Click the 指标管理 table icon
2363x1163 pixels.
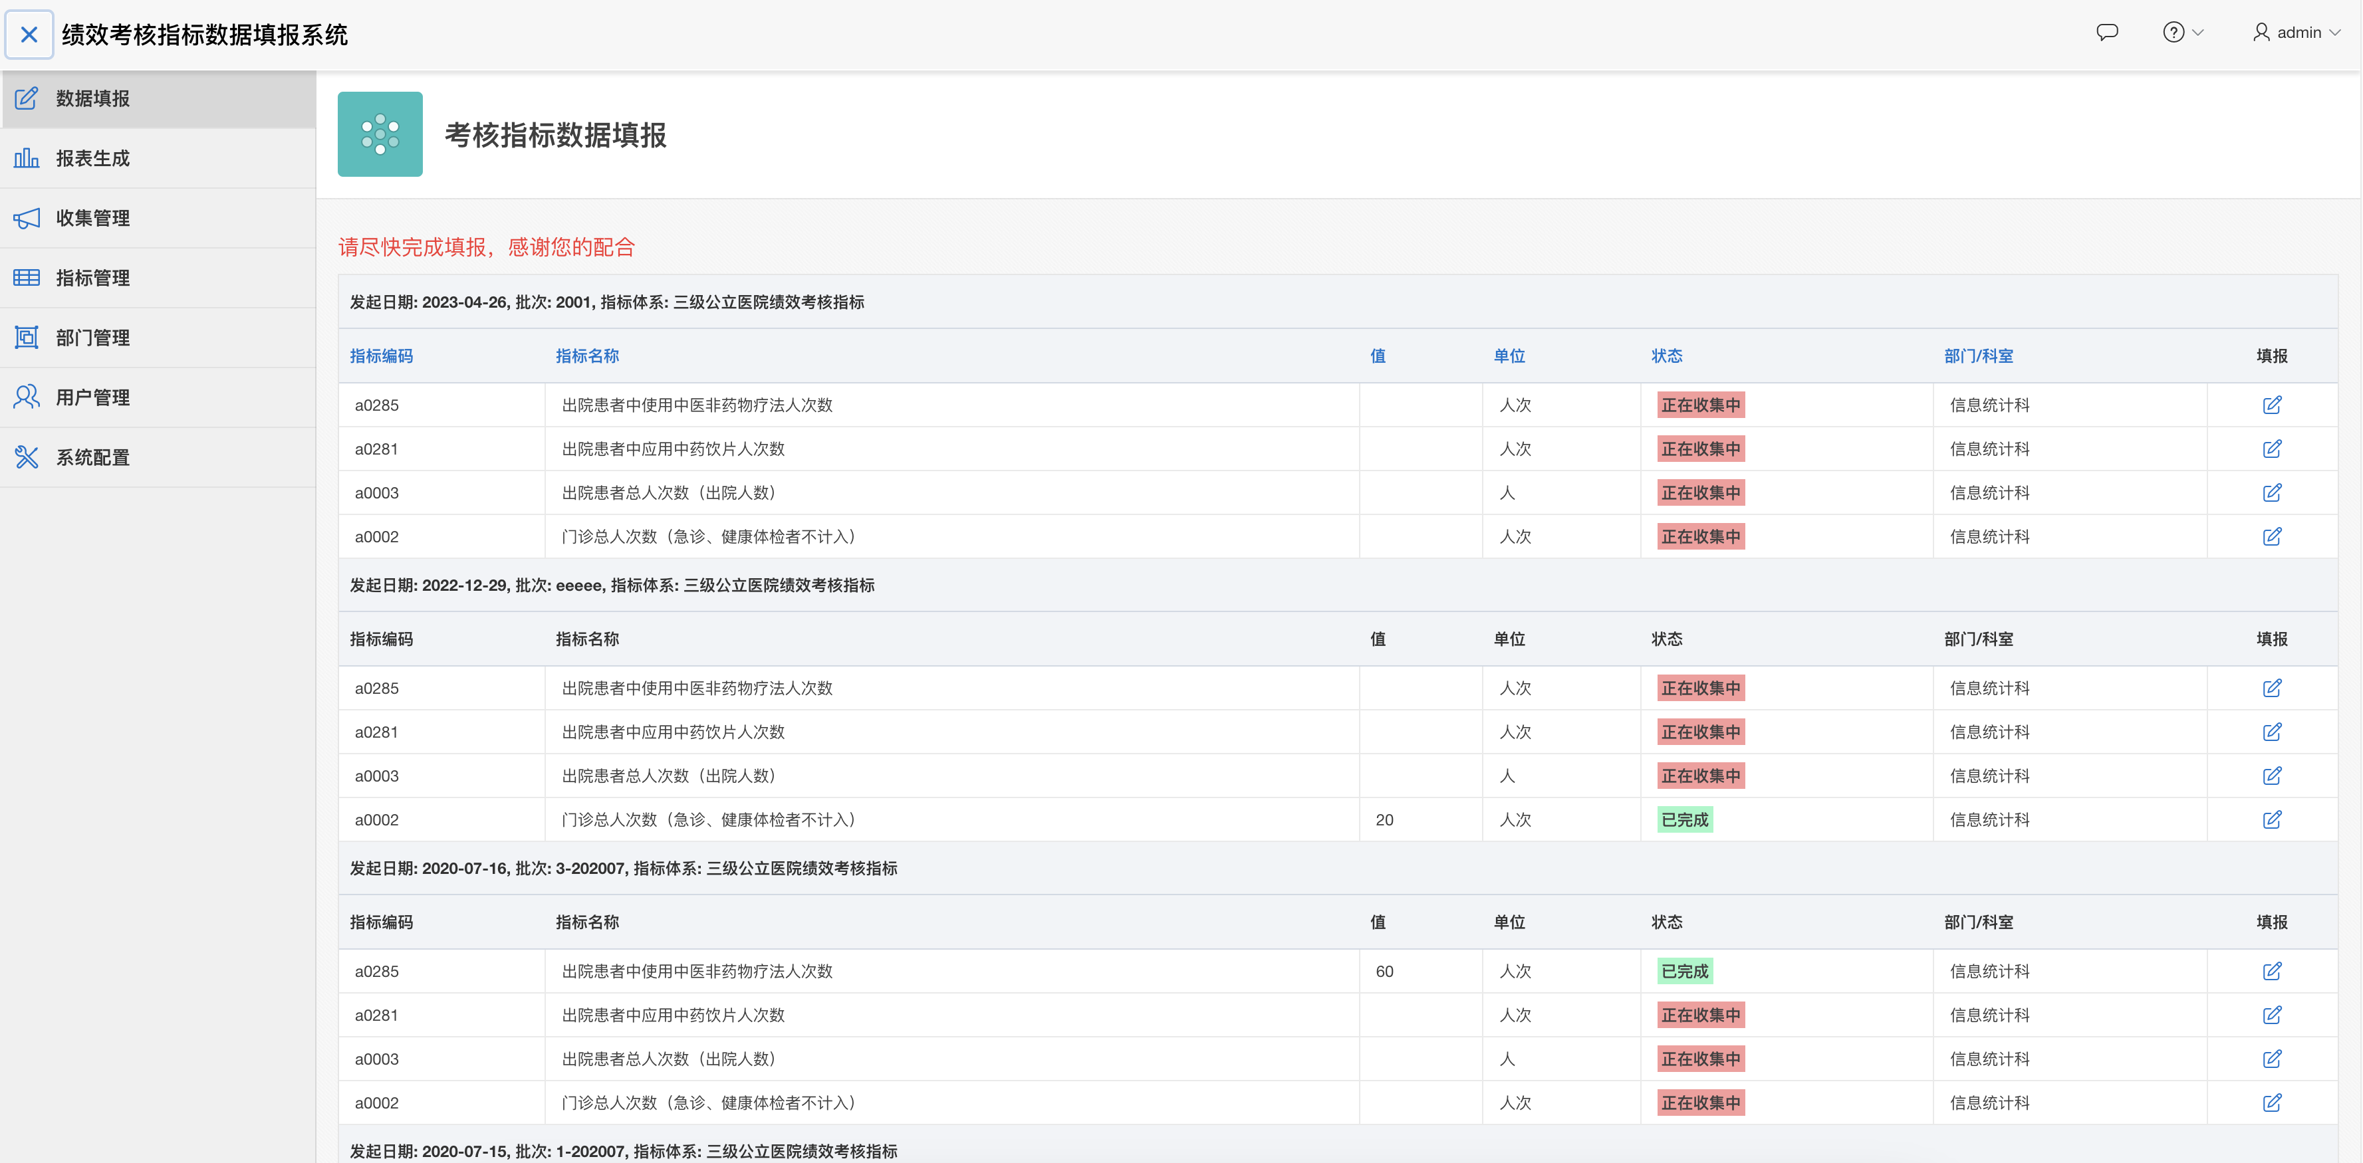27,278
